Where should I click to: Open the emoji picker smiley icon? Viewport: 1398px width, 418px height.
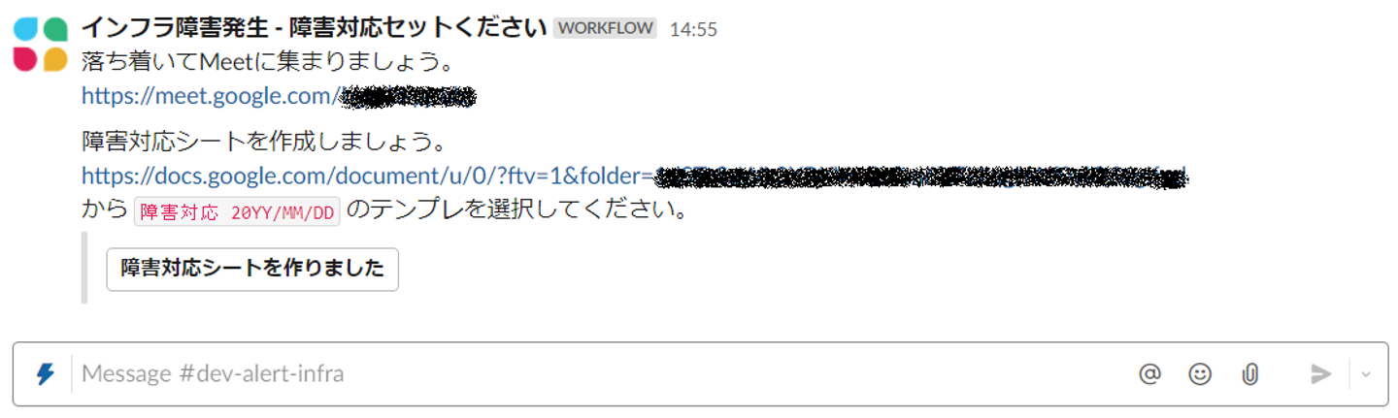[x=1200, y=373]
